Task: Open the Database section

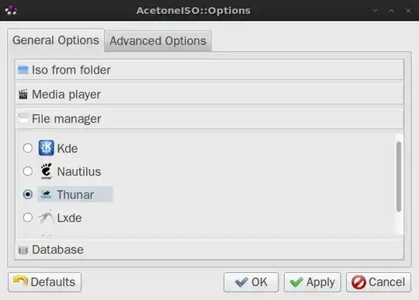Action: 209,250
